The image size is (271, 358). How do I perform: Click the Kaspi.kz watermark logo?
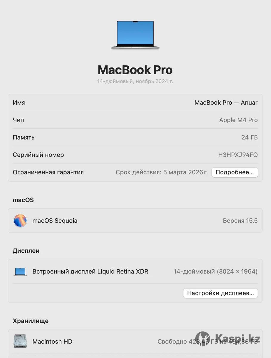[228, 339]
